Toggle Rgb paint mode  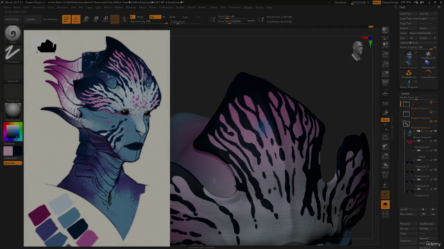tap(155, 17)
